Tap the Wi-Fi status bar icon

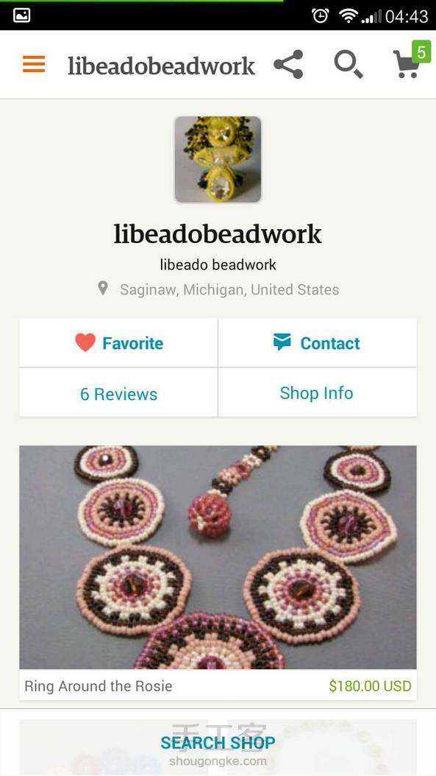tap(348, 16)
